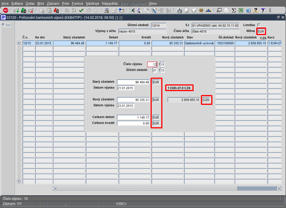Click the green checkmark save icon
The image size is (286, 208).
81,11
